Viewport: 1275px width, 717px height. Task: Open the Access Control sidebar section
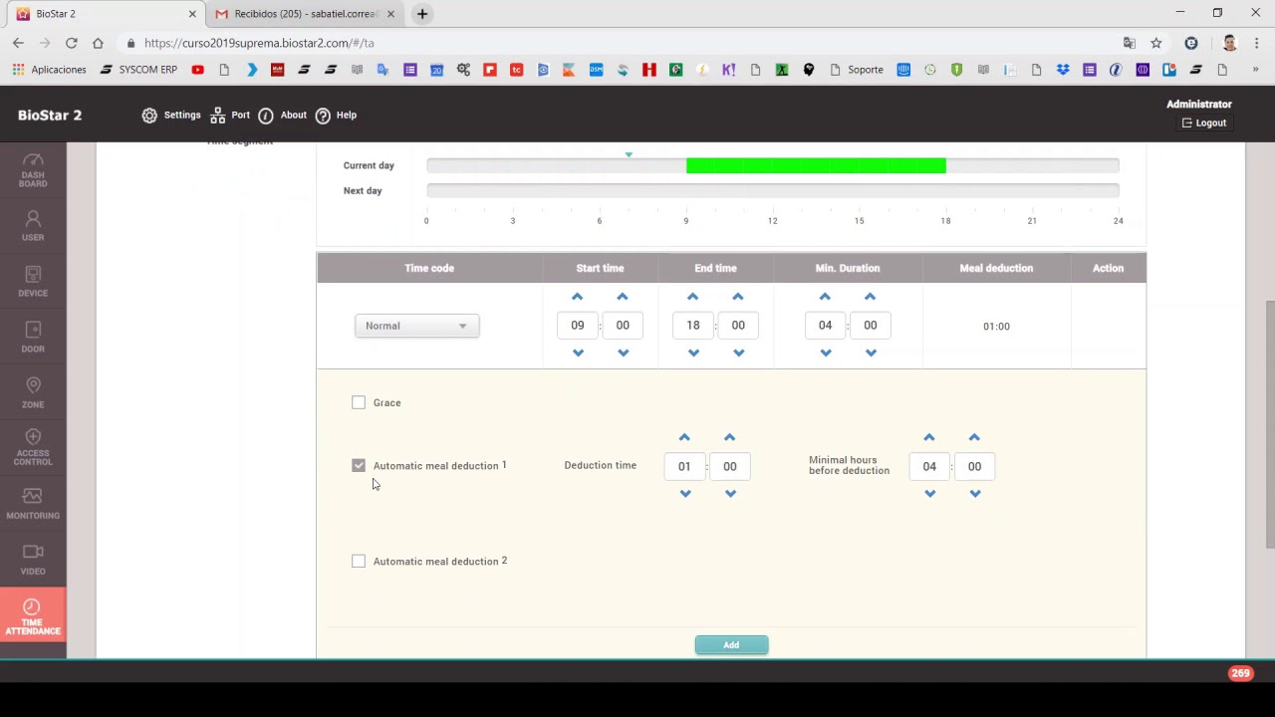coord(33,449)
